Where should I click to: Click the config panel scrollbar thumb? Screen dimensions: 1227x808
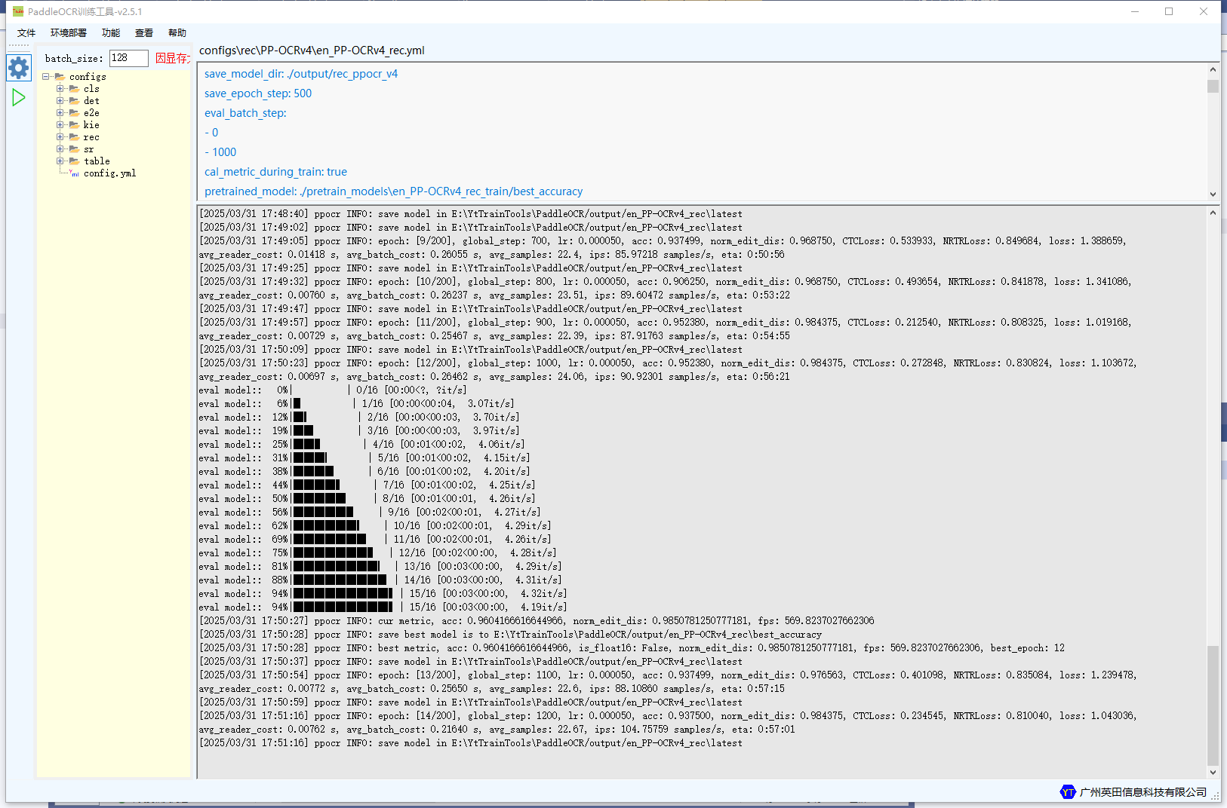click(1213, 86)
